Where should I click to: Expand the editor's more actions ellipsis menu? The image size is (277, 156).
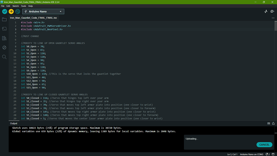click(273, 17)
